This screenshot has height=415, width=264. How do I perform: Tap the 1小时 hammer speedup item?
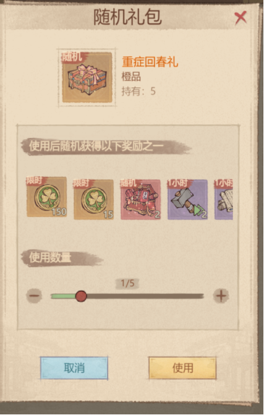coord(187,199)
